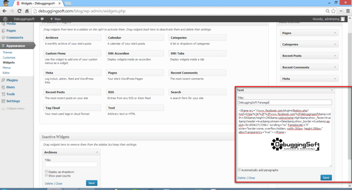Viewport: 352px width, 190px height.
Task: Enable Display as dropdown checkbox
Action: [46, 171]
